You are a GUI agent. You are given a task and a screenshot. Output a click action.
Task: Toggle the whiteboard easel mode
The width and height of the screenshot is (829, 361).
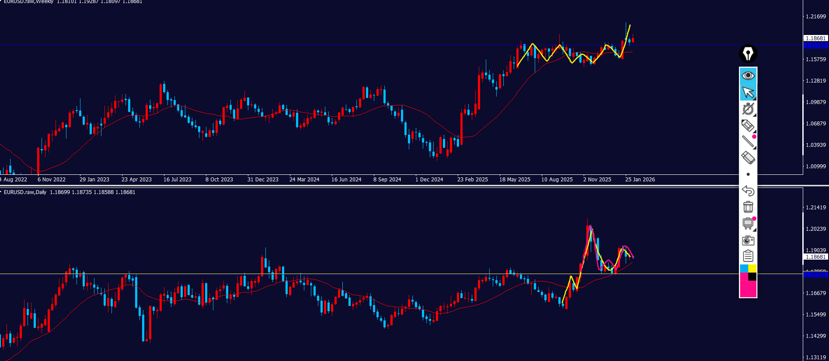[748, 223]
